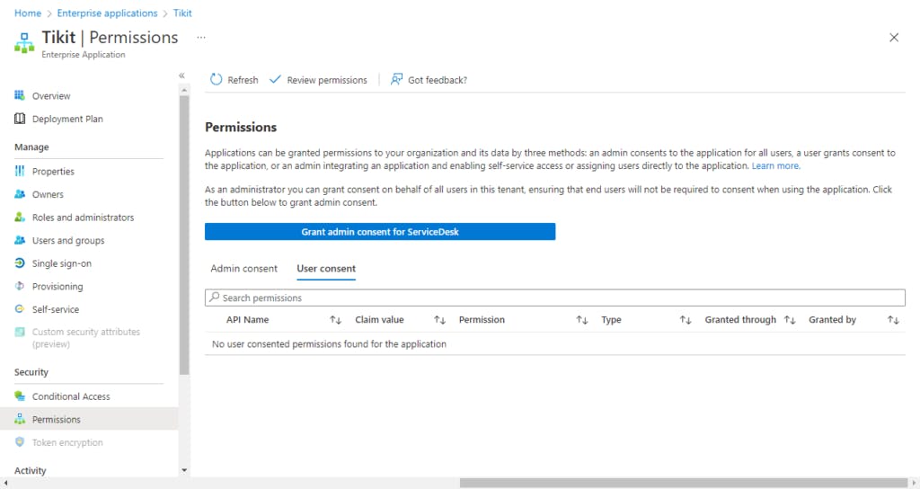The image size is (920, 489).
Task: Click the Properties bars icon
Action: tap(20, 171)
